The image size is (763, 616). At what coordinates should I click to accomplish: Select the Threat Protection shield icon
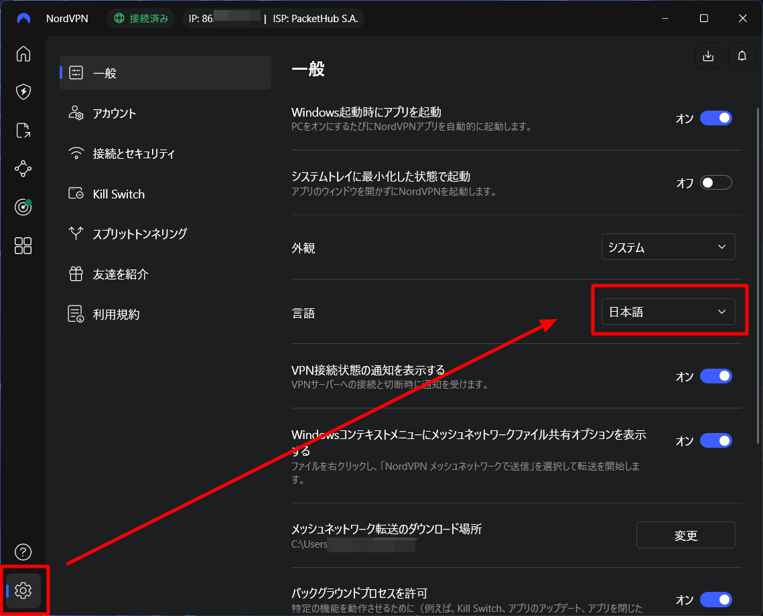[x=23, y=92]
